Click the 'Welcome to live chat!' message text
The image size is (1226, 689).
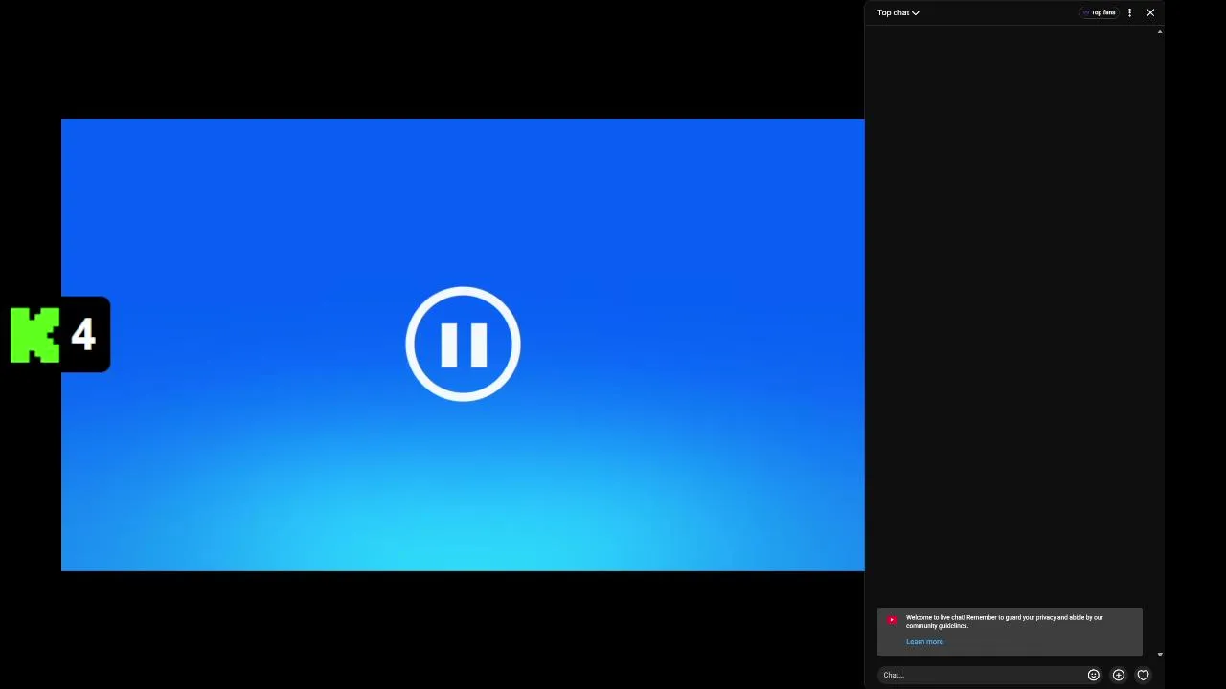point(1005,621)
